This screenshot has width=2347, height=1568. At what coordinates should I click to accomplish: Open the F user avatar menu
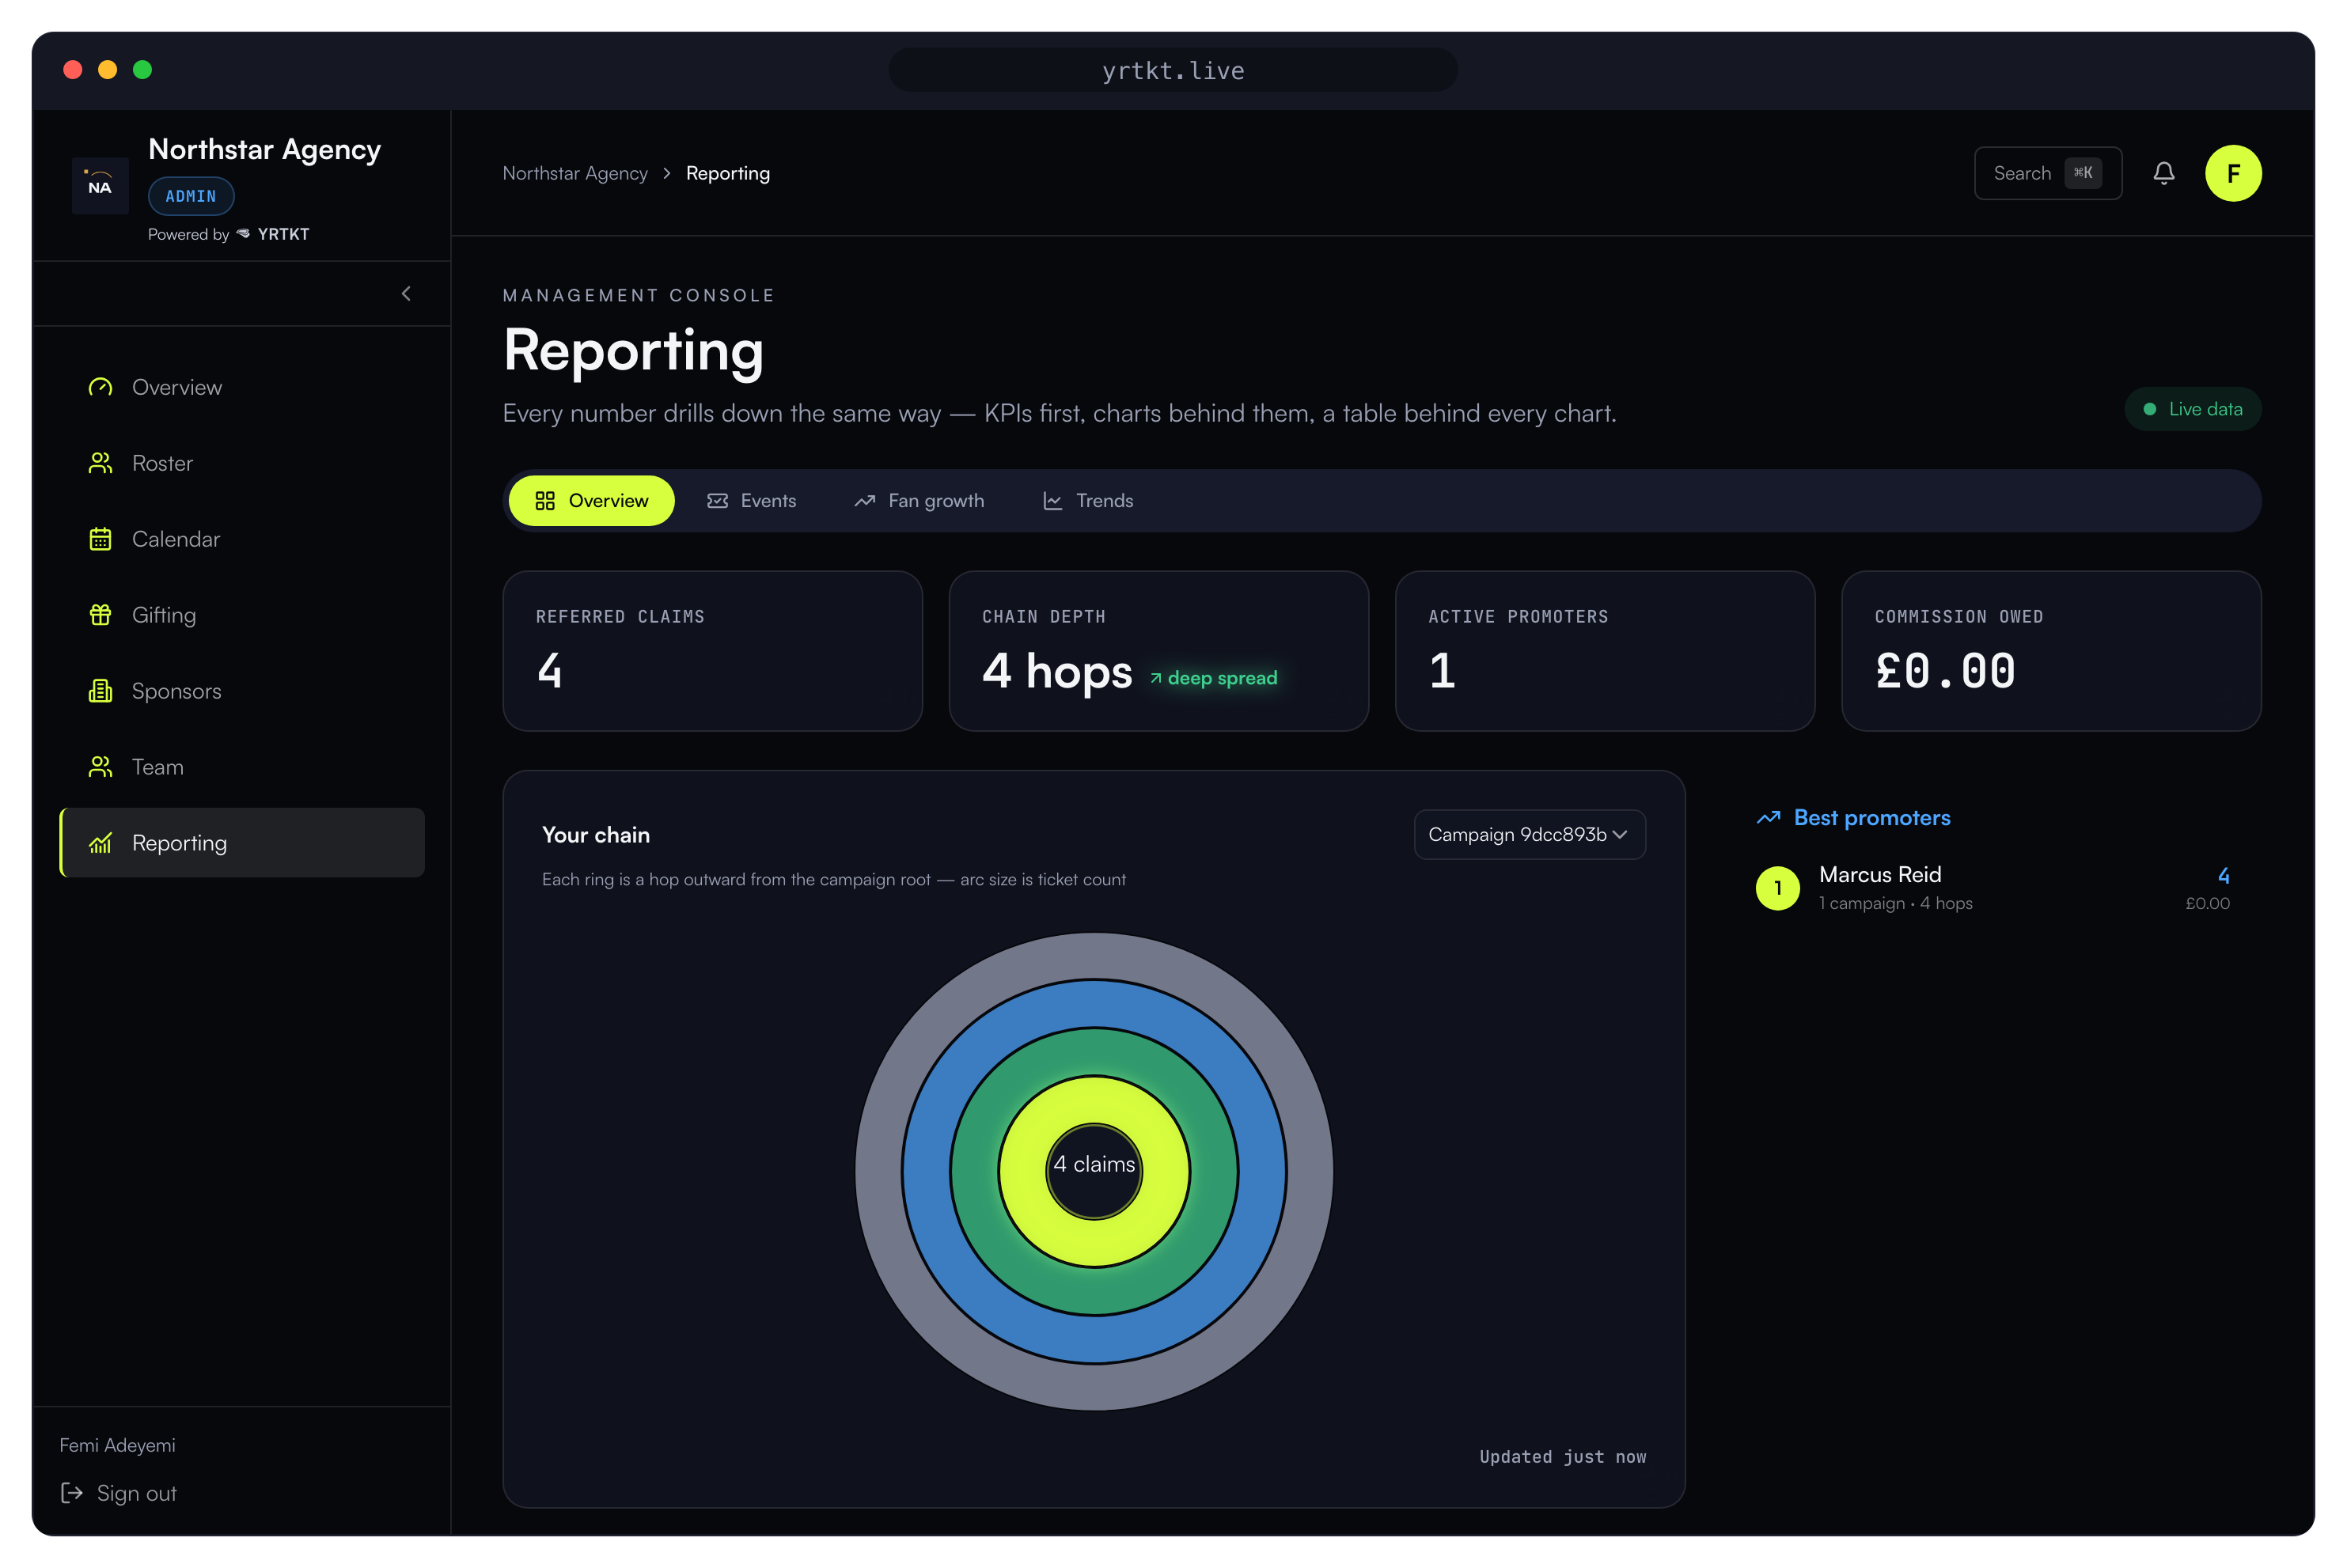[x=2233, y=173]
